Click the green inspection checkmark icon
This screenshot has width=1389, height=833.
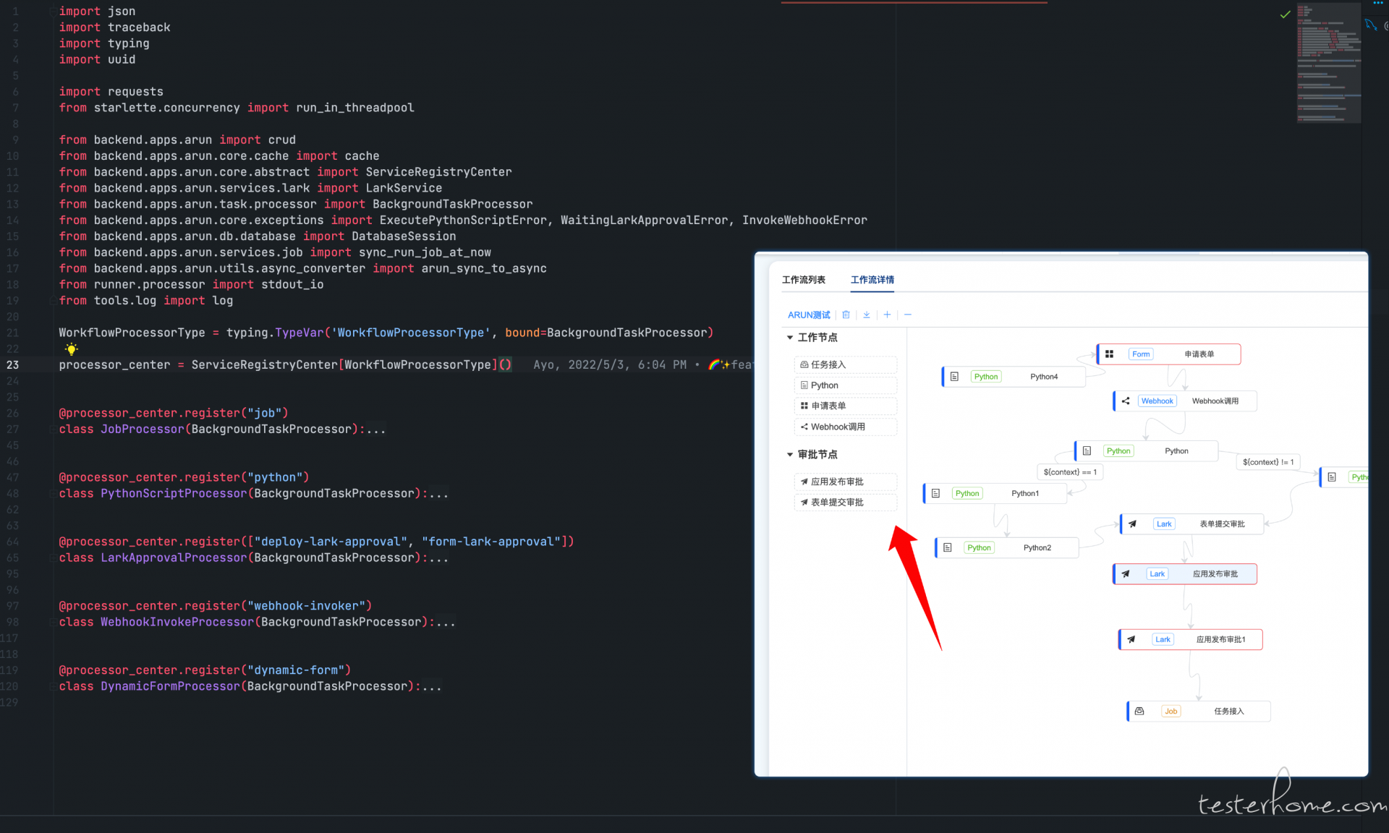point(1285,14)
